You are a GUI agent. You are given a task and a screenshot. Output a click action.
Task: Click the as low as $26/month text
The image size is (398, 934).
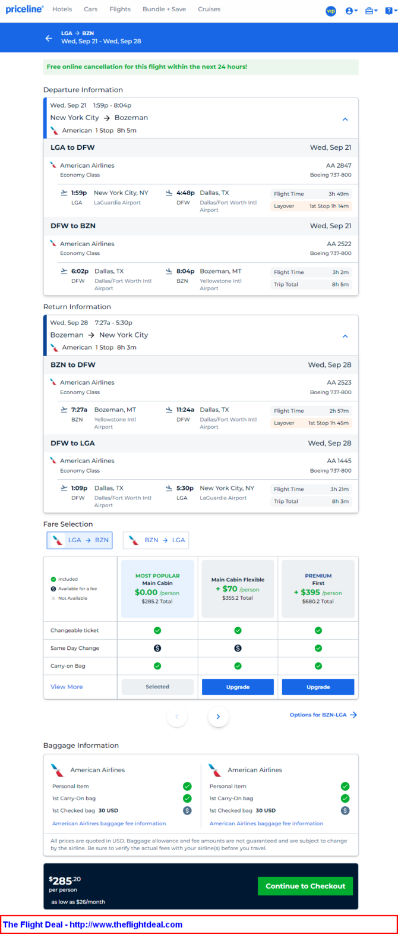pyautogui.click(x=78, y=902)
